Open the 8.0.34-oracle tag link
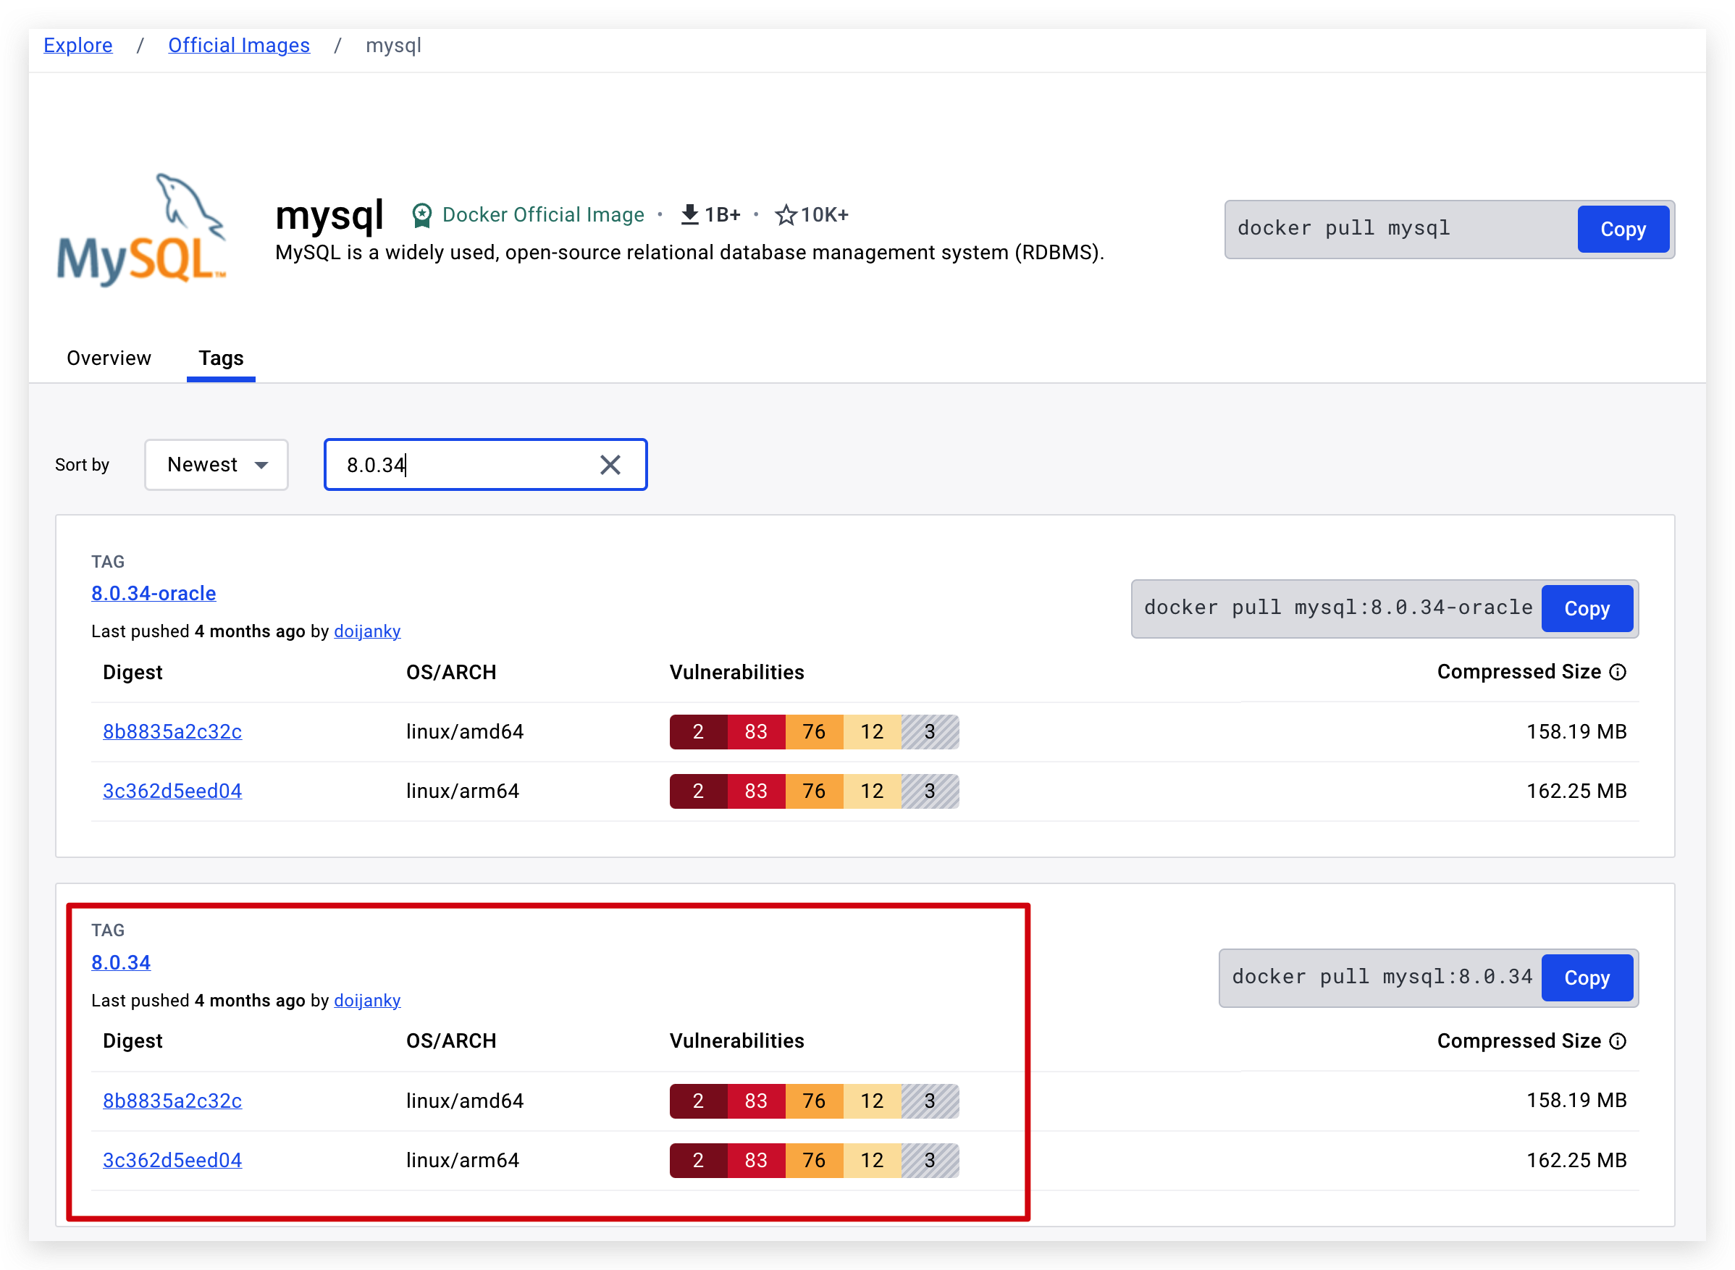 tap(153, 594)
